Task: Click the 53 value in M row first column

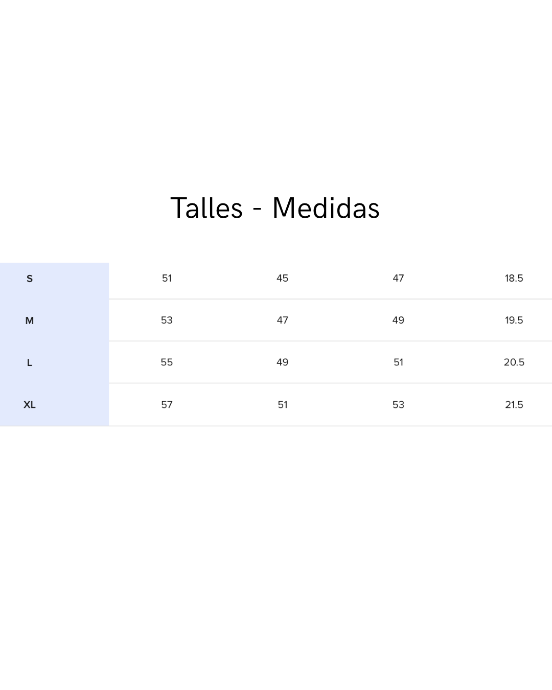Action: [x=167, y=320]
